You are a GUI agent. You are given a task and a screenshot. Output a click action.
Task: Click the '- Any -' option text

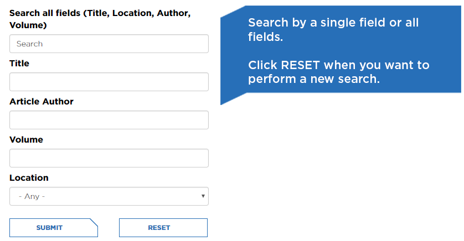tap(32, 196)
